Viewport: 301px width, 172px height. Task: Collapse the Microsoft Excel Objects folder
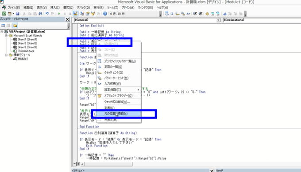pos(6,36)
